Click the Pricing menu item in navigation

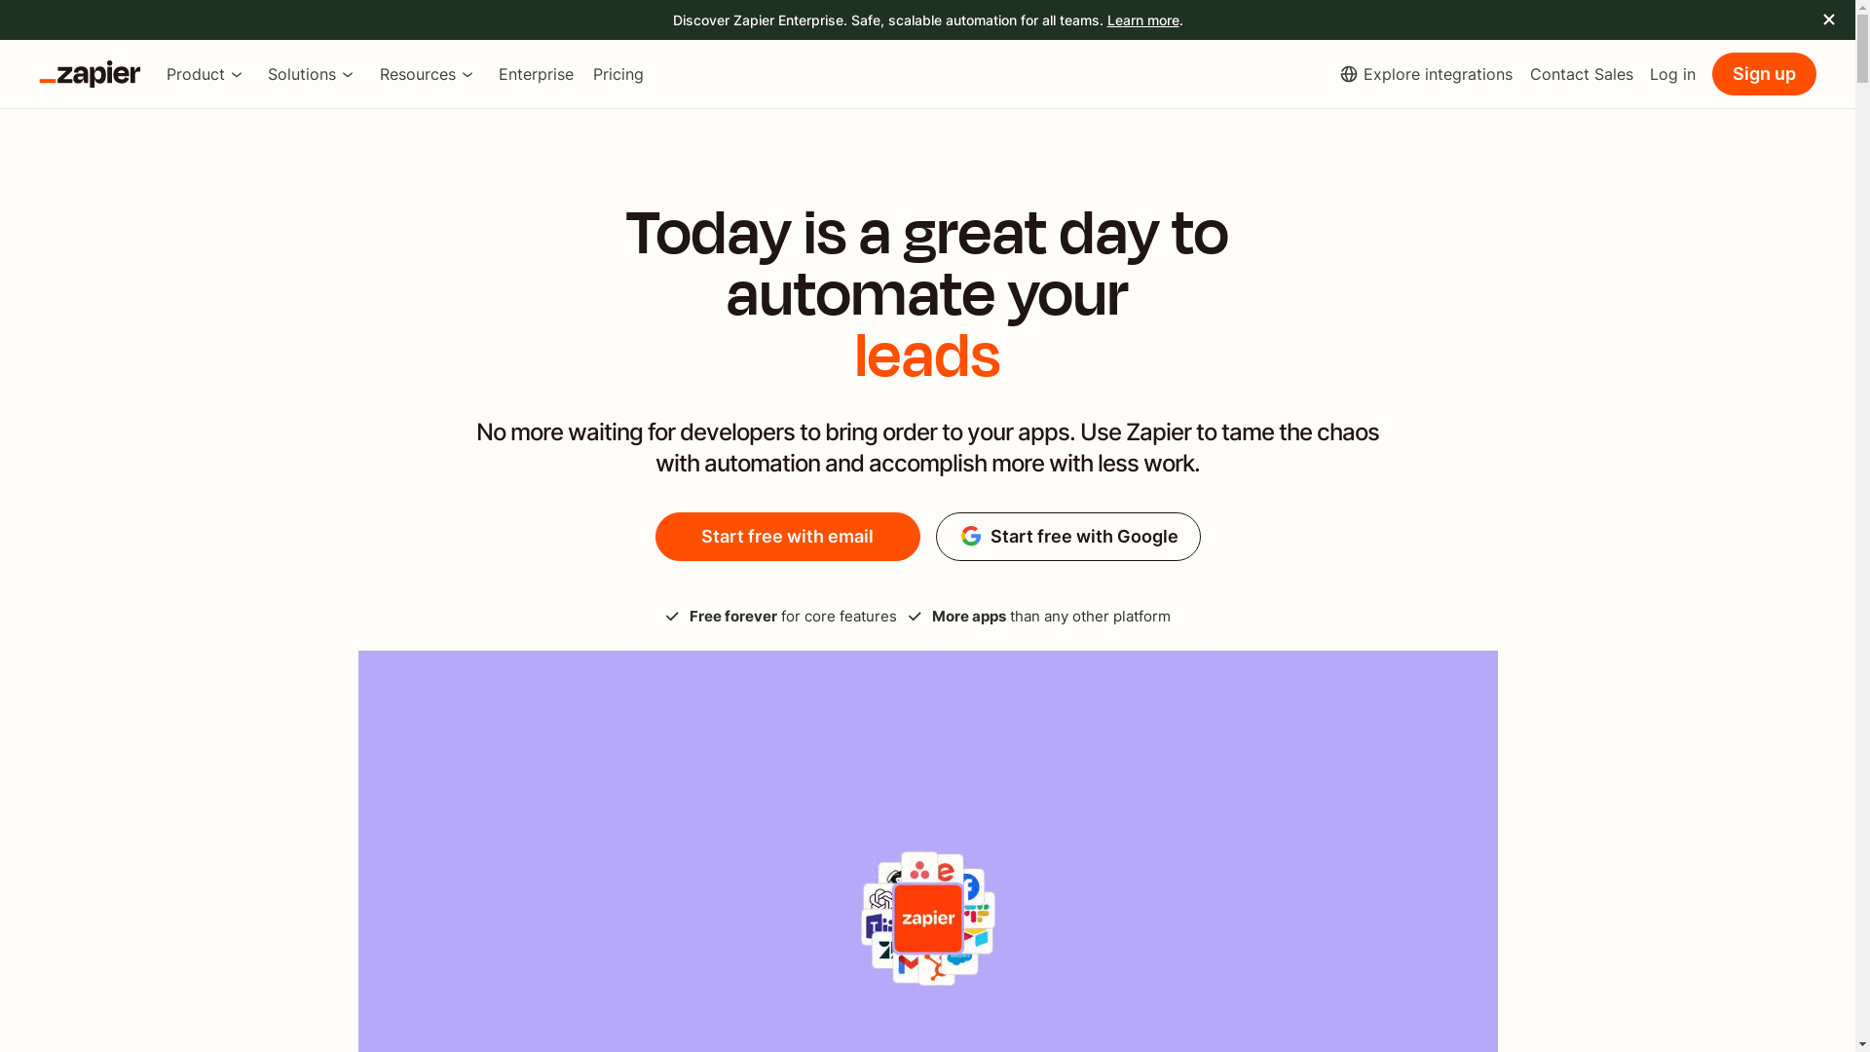tap(617, 74)
